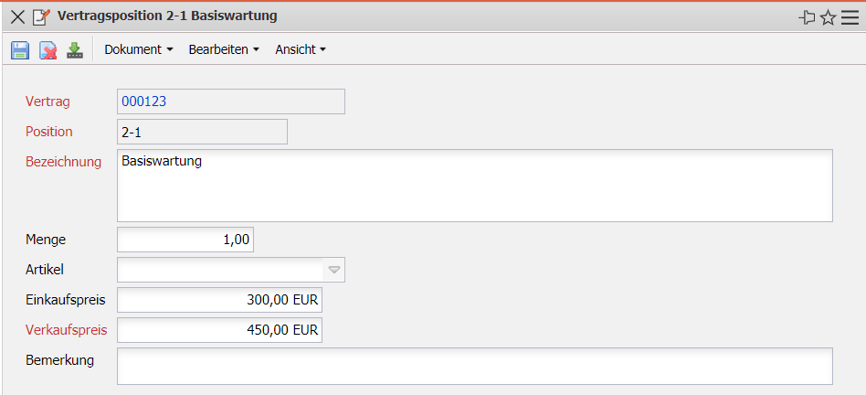Click the save disk icon
The width and height of the screenshot is (866, 395).
(20, 50)
